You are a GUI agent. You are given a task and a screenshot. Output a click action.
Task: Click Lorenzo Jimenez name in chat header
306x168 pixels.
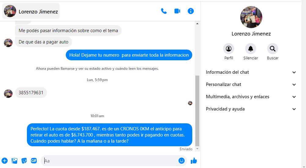pyautogui.click(x=38, y=12)
